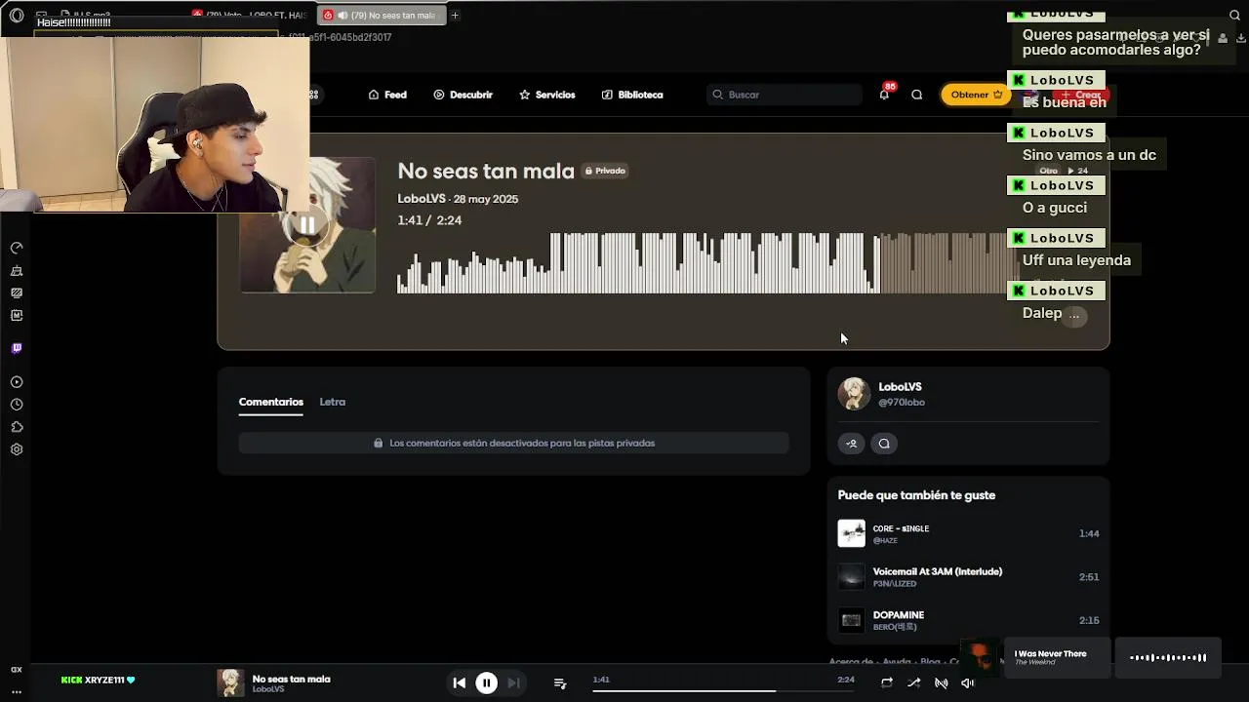Switch to the Letra tab

point(332,402)
